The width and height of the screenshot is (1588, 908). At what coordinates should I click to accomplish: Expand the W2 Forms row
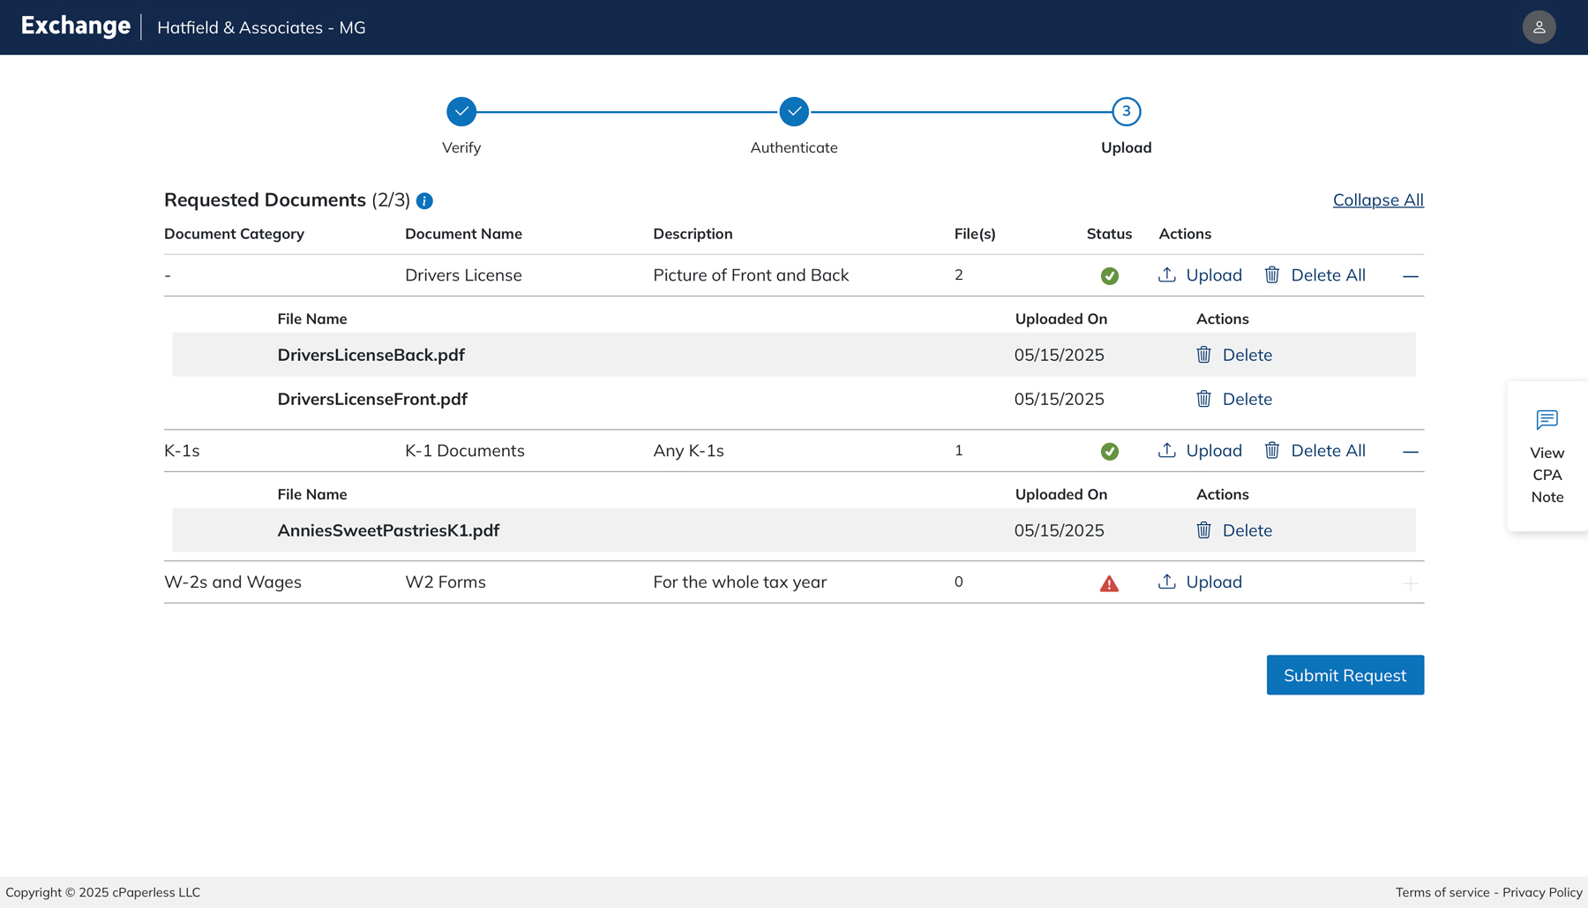click(1410, 583)
